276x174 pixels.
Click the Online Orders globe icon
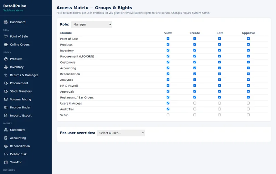click(x=6, y=45)
